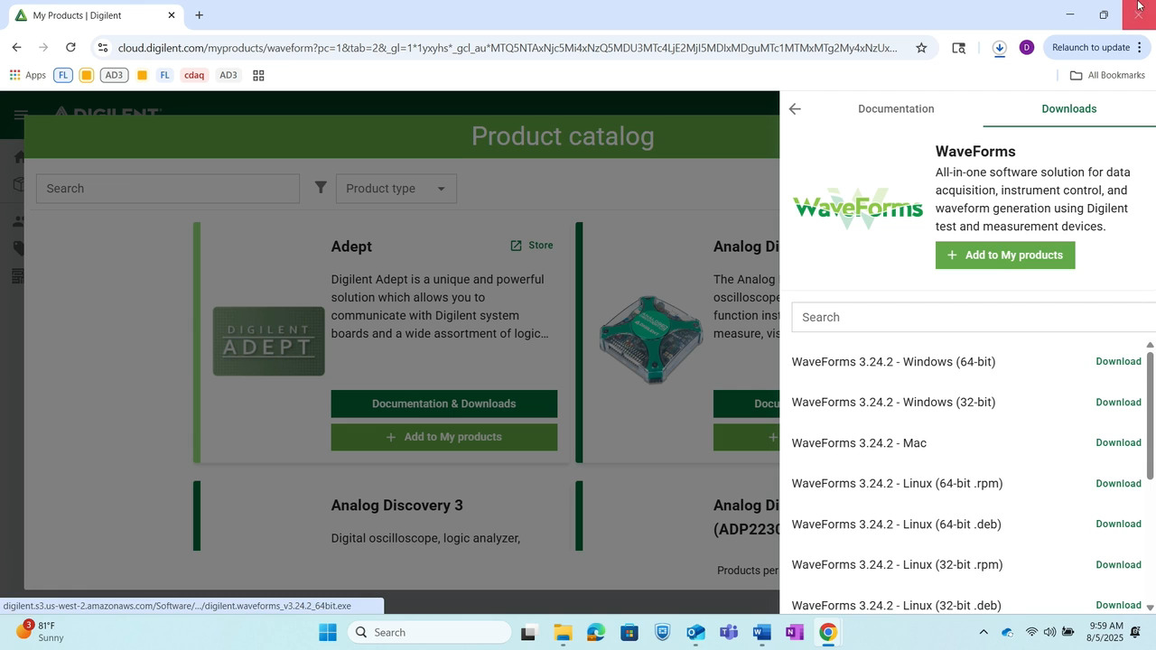Click downloads list scrollbar down arrow
1156x650 pixels.
(x=1150, y=608)
